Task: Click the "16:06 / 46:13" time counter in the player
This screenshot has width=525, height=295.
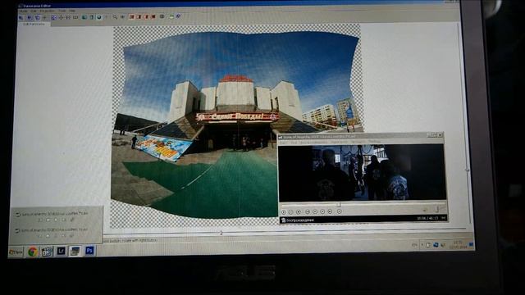Action: 427,218
